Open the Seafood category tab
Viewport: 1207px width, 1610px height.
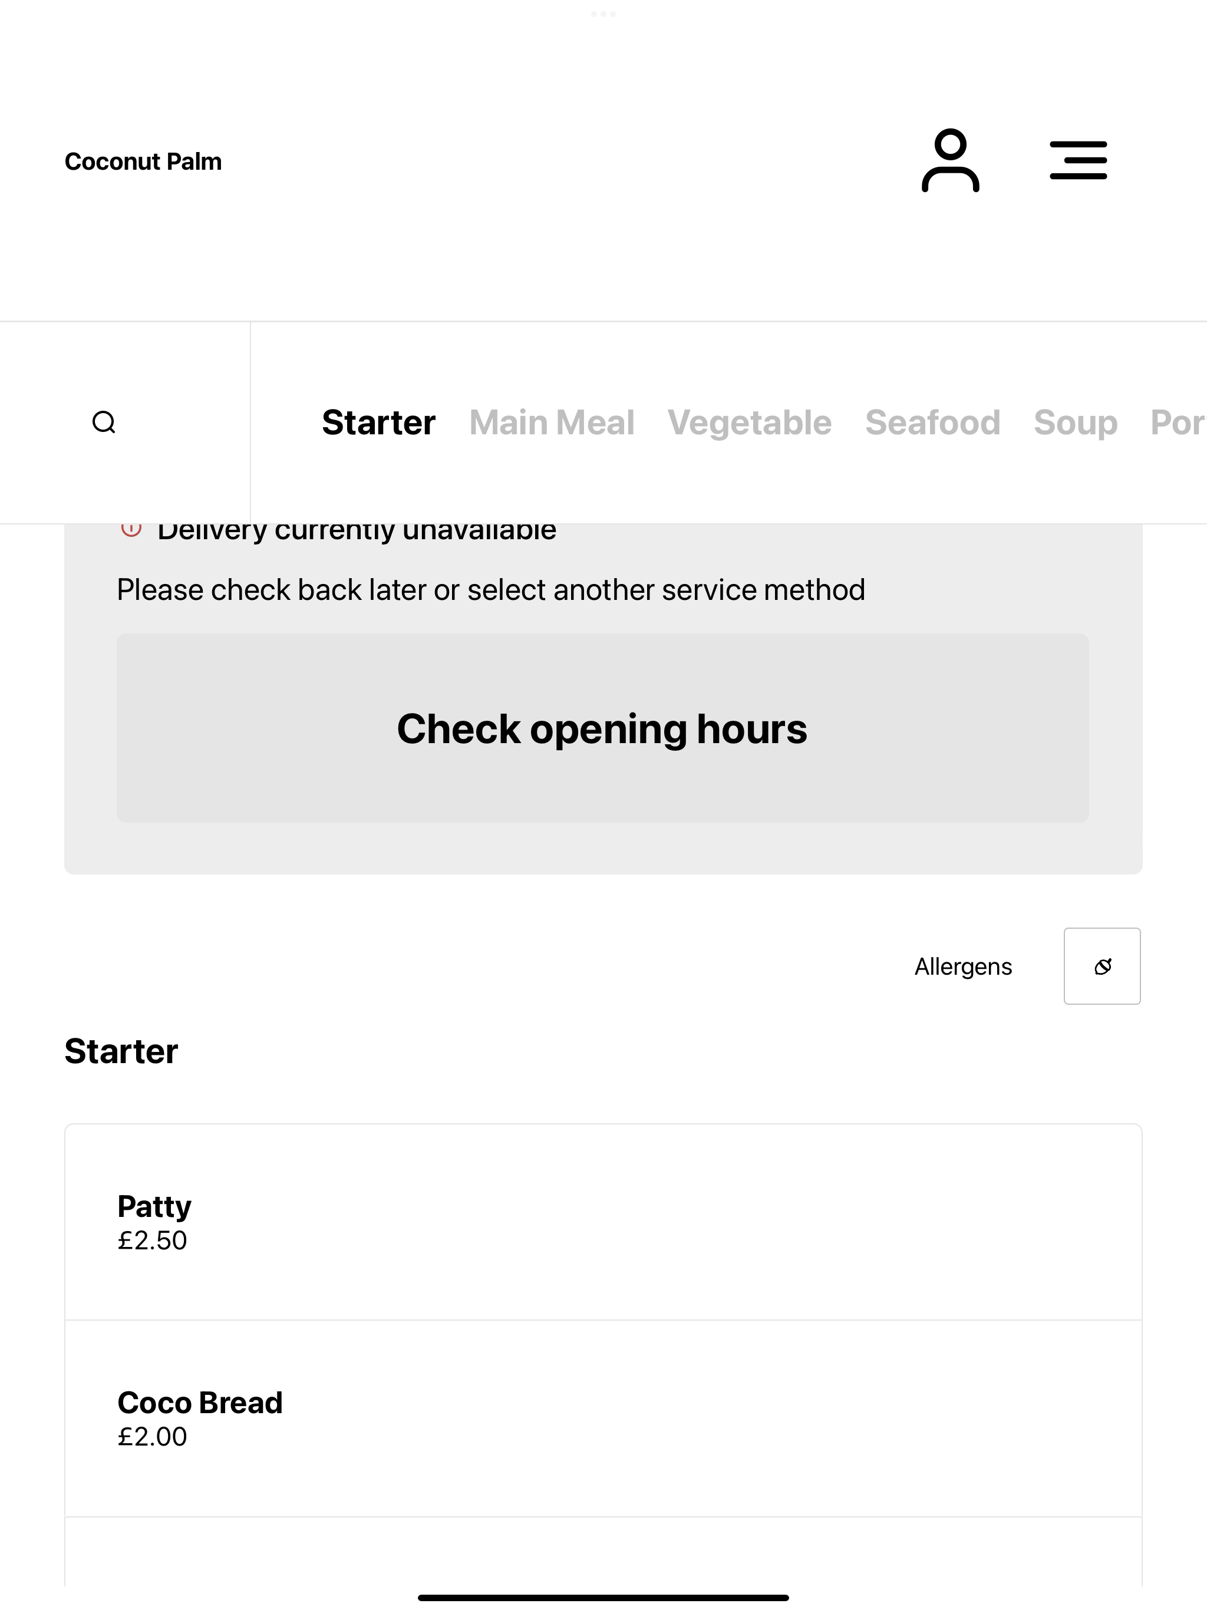tap(932, 422)
